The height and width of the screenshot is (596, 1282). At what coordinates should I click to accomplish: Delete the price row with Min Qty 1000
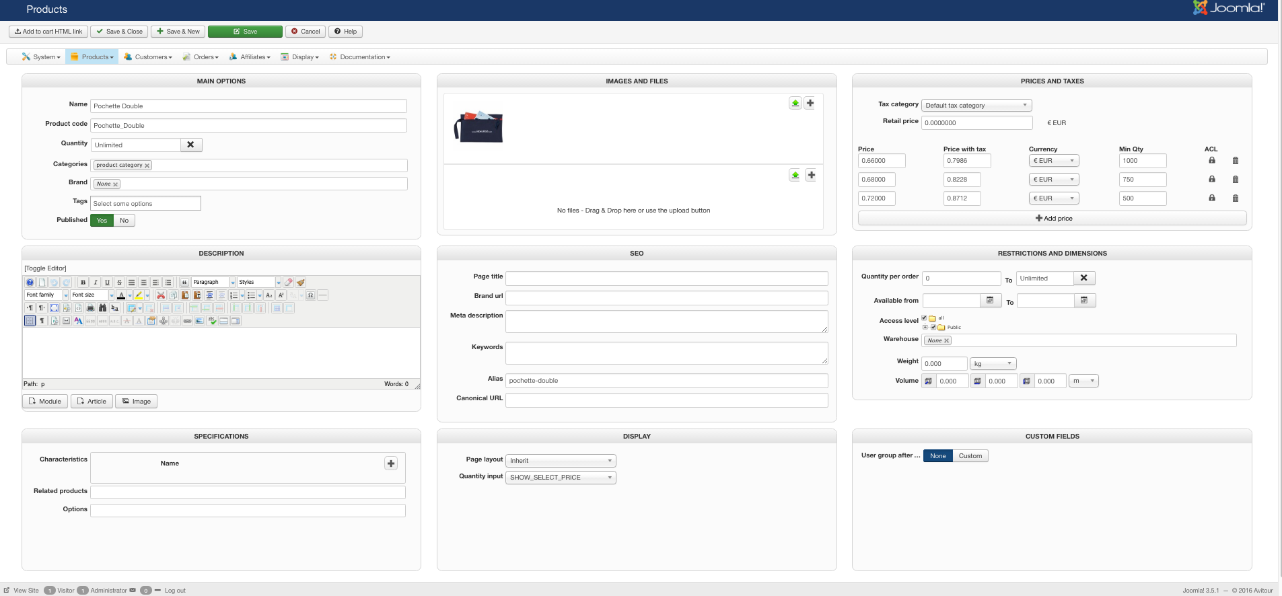tap(1235, 161)
